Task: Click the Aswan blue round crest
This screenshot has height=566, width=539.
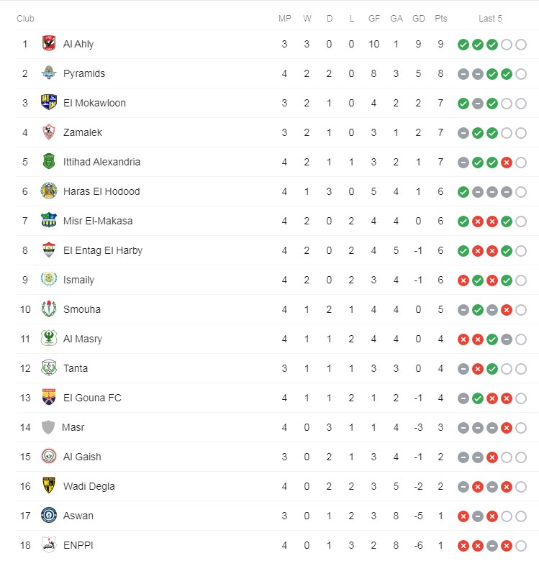Action: (49, 516)
